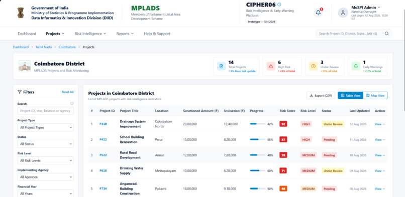The width and height of the screenshot is (405, 197).
Task: Click View link for Rural Road Development
Action: pyautogui.click(x=380, y=155)
